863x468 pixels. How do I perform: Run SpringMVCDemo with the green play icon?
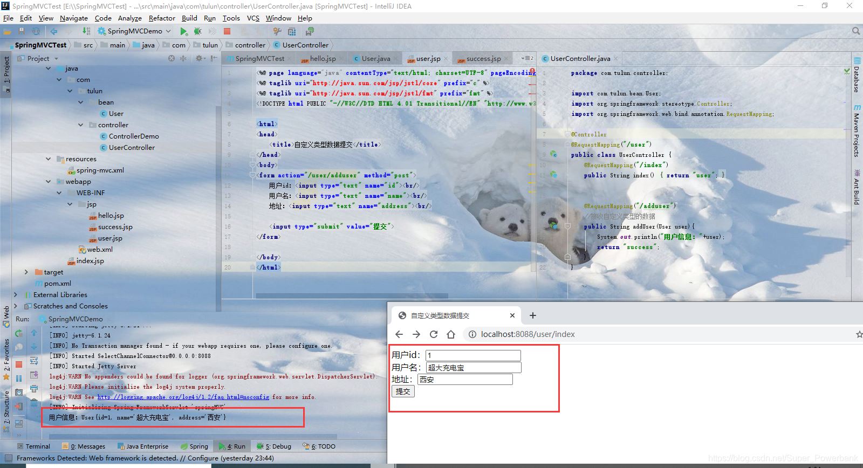184,31
